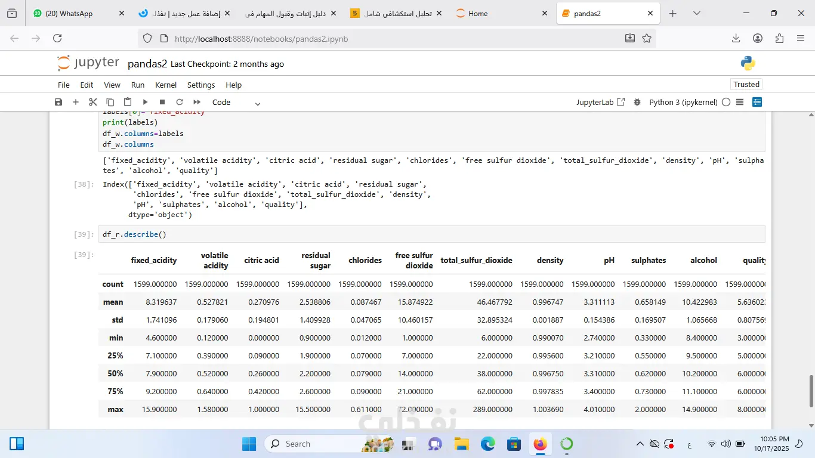Run the current cell with play icon
The image size is (815, 458).
pos(145,102)
